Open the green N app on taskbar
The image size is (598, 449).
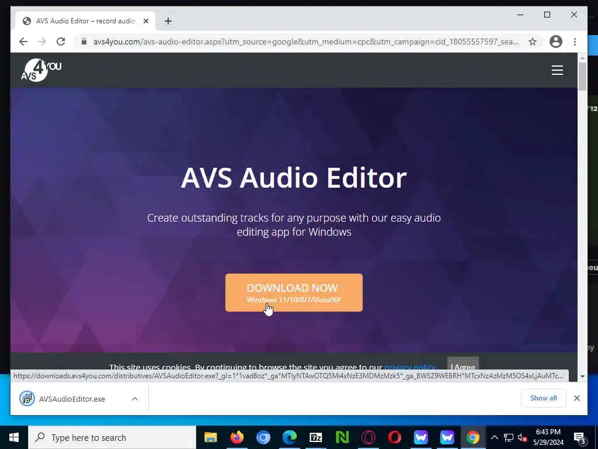(x=342, y=437)
